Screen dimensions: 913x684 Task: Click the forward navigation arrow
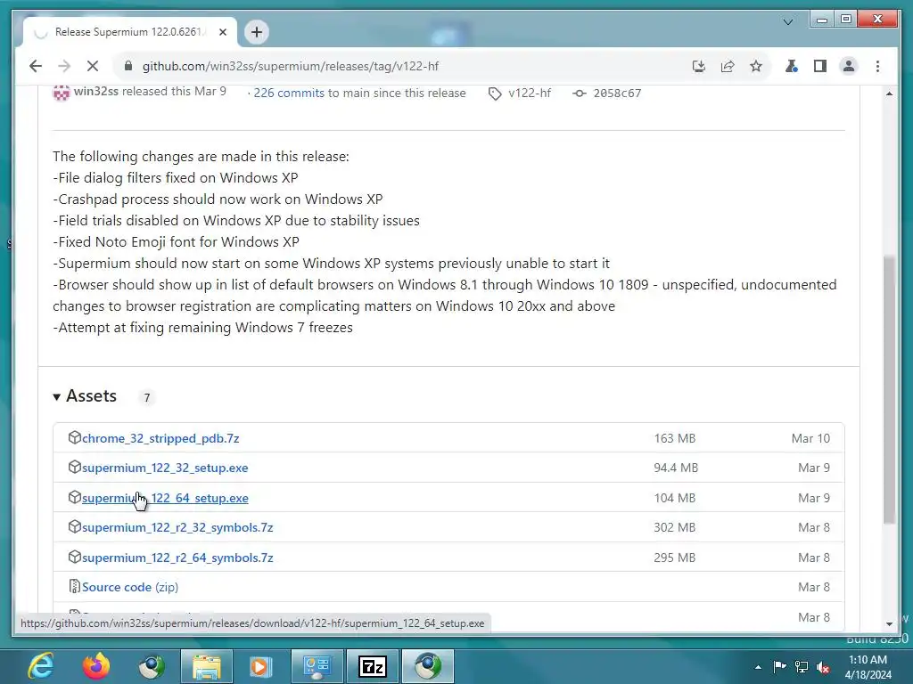[x=64, y=66]
